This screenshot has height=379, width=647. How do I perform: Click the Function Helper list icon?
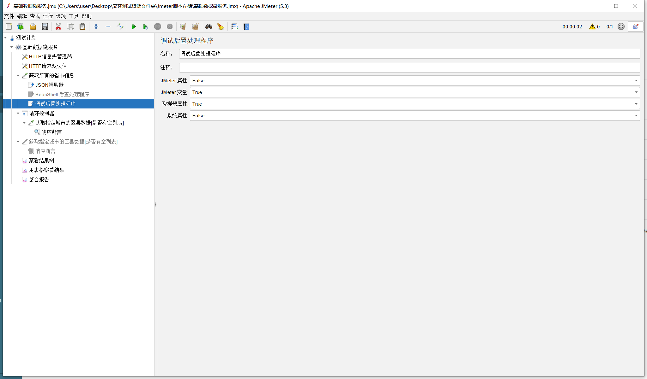pyautogui.click(x=234, y=27)
